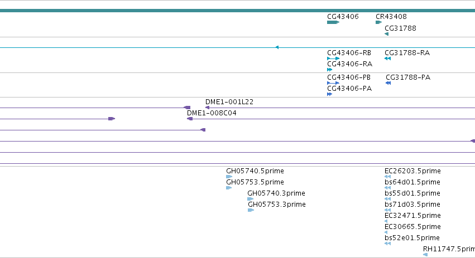
Task: Open the DME1-001L22 clone label
Action: pyautogui.click(x=229, y=102)
